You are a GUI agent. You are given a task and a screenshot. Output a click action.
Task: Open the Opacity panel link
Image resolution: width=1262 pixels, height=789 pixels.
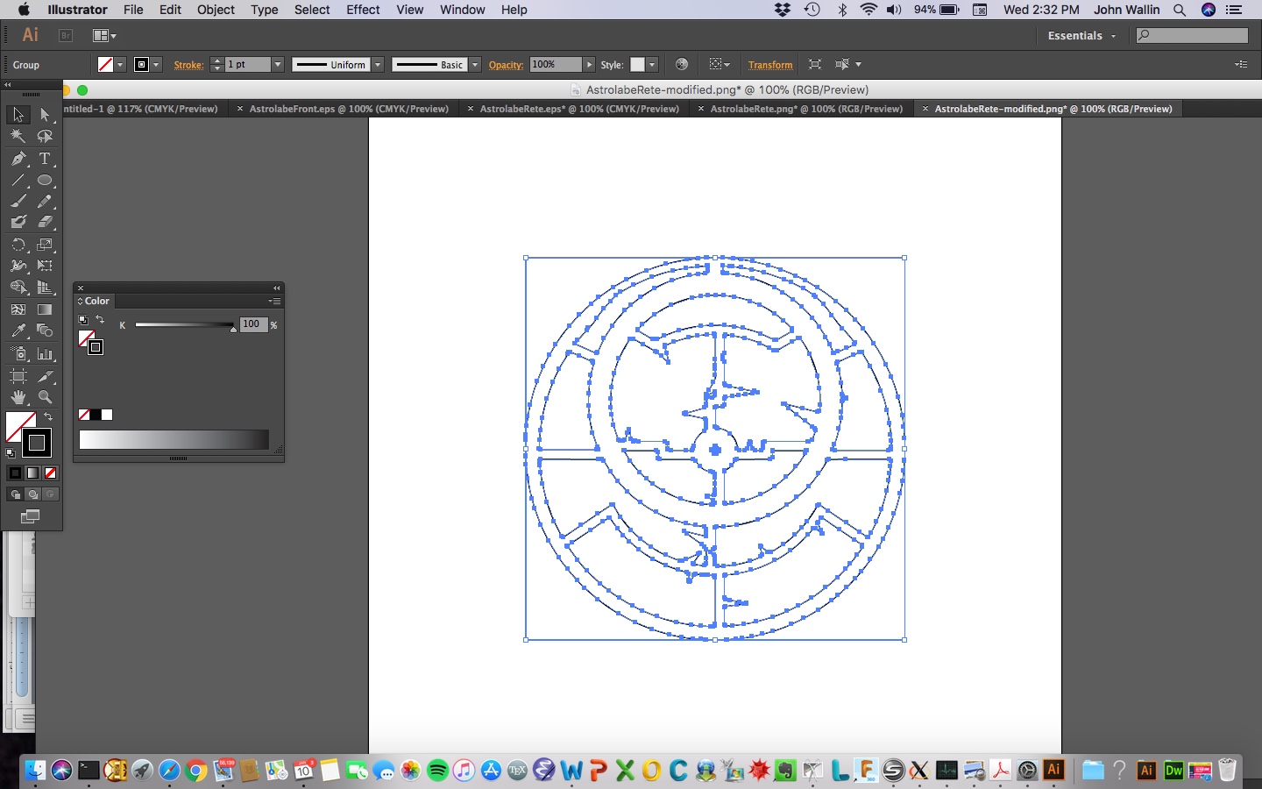506,65
